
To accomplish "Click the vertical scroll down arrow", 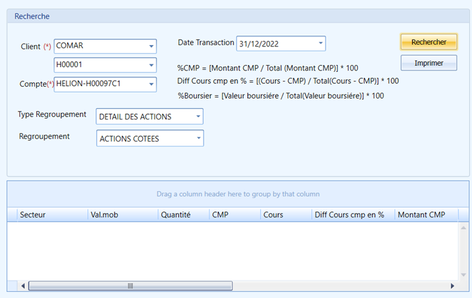I will pos(463,275).
